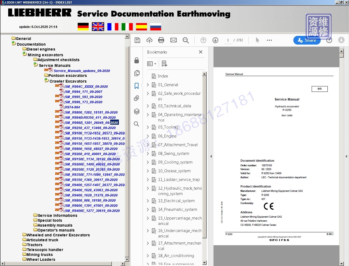Send document by email envelope icon
Viewport: 349px width, 266px height.
coord(173,40)
